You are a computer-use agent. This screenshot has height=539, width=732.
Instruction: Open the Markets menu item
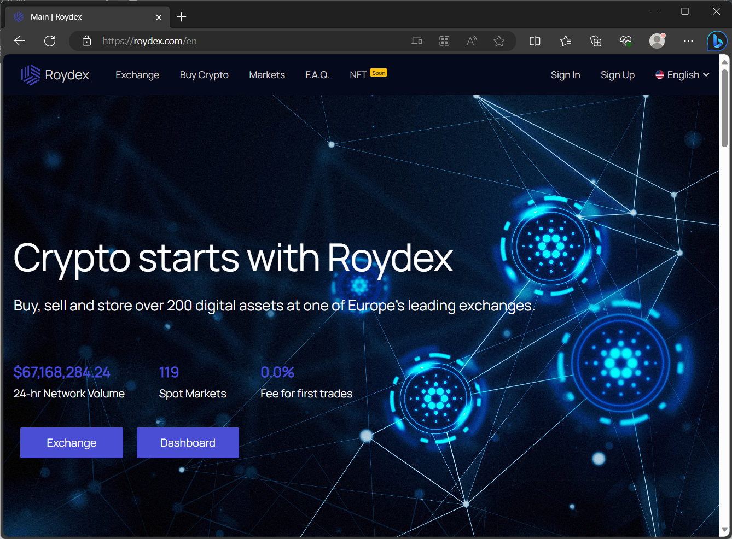coord(267,75)
